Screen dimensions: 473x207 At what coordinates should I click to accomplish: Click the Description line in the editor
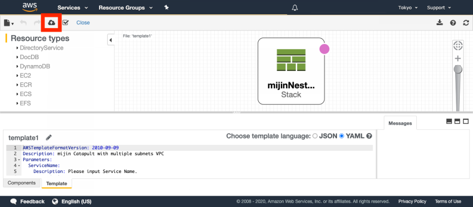93,154
